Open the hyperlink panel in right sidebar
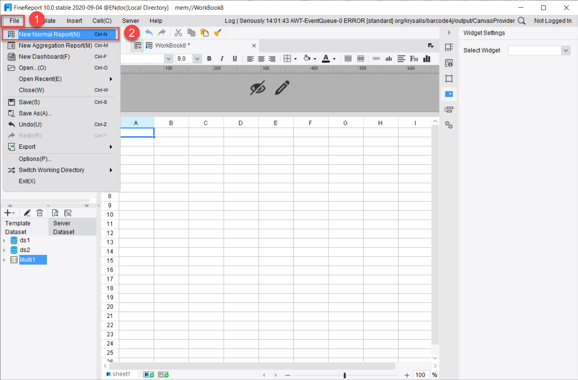Viewport: 578px width, 380px height. [x=449, y=125]
